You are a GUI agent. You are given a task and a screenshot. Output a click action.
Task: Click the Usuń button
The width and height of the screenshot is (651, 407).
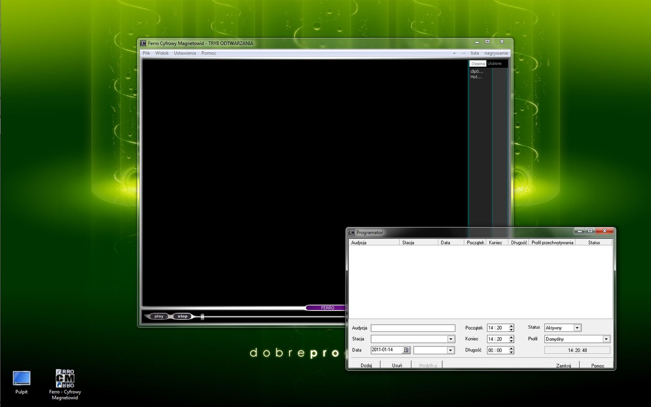(x=397, y=365)
